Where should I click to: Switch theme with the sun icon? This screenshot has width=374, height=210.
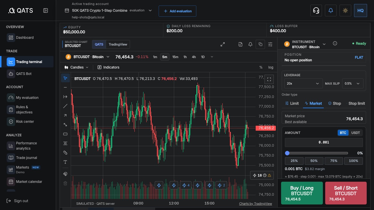coord(345,10)
